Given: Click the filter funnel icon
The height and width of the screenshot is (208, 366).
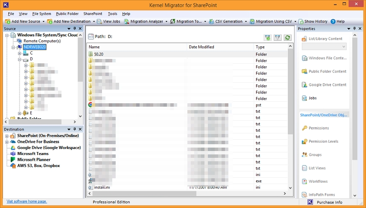Looking at the screenshot, I should [x=278, y=38].
